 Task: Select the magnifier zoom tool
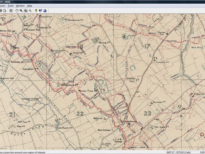click(21, 11)
